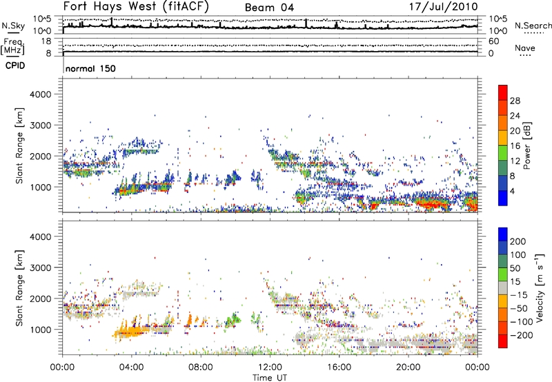Click the "200" velocity colorbar label
The image size is (552, 382).
[518, 241]
